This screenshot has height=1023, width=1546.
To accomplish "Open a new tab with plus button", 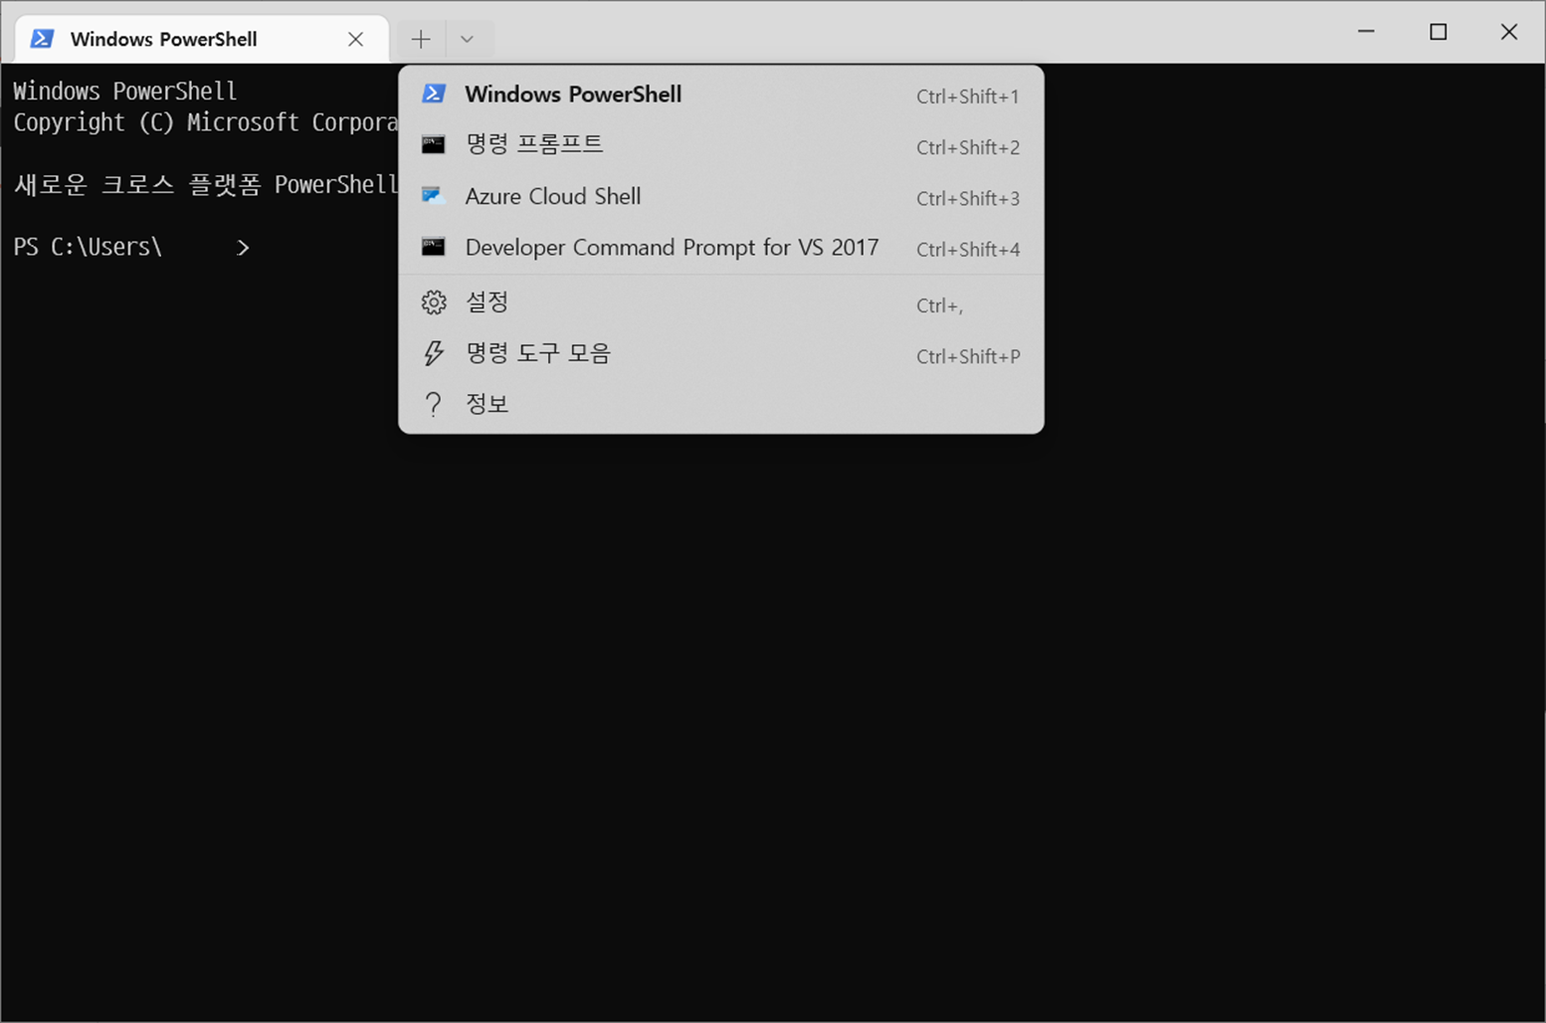I will click(421, 40).
